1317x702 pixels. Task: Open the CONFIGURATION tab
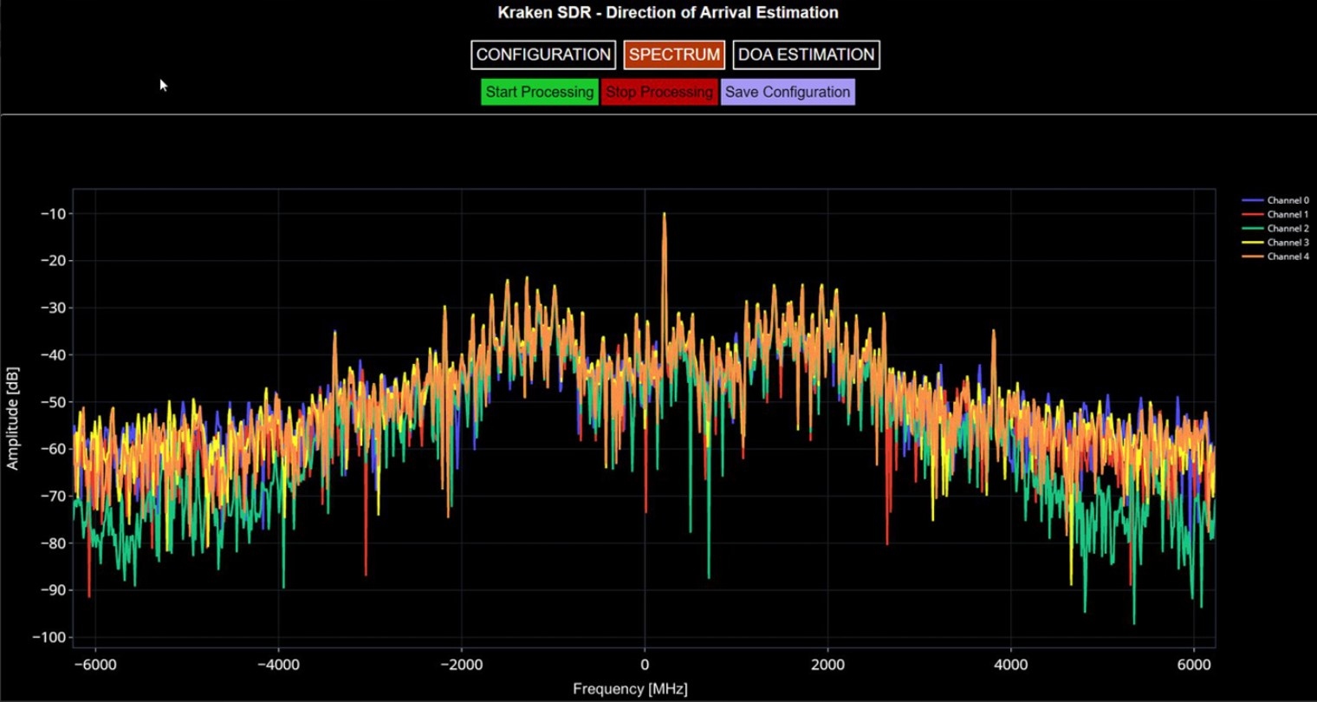coord(543,55)
